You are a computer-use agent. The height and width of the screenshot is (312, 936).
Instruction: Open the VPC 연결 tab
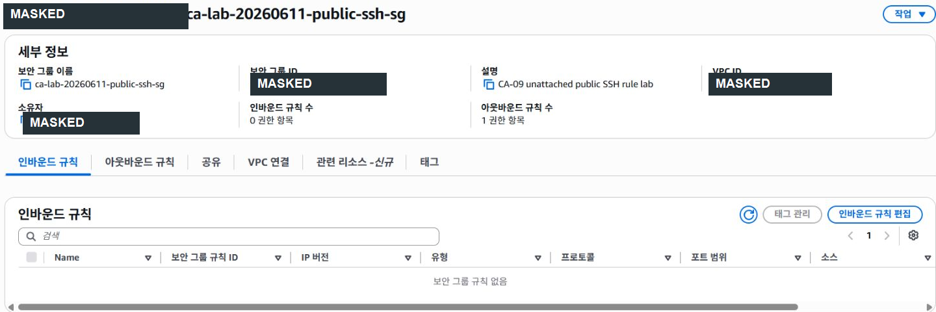click(x=268, y=162)
